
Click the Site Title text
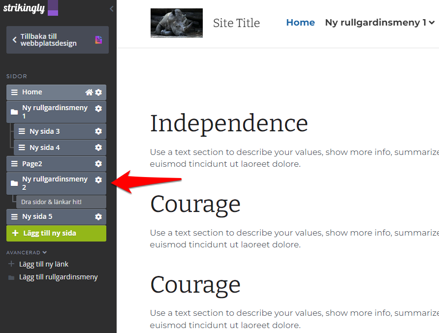236,23
